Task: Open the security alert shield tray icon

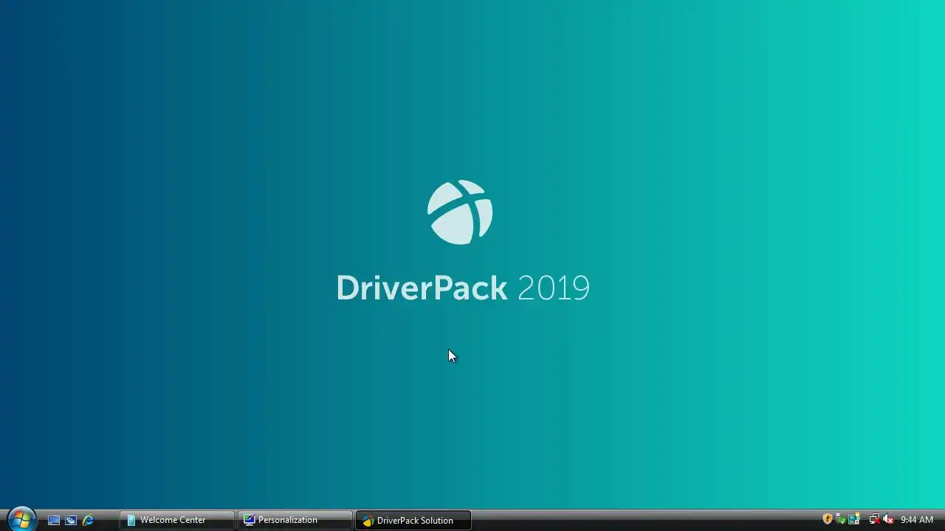Action: [x=828, y=519]
